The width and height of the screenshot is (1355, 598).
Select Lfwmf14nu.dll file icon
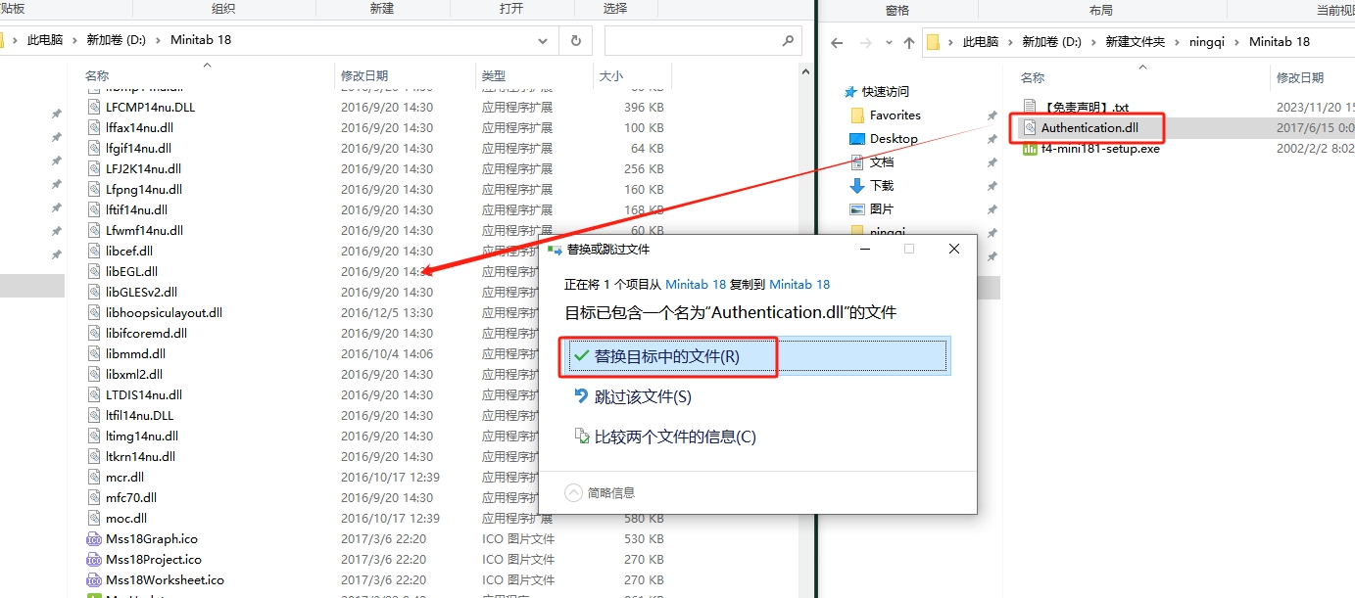click(94, 230)
